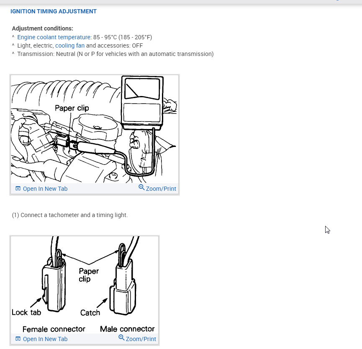Click the engine bay tachometer diagram image
This screenshot has width=362, height=349.
coord(95,129)
